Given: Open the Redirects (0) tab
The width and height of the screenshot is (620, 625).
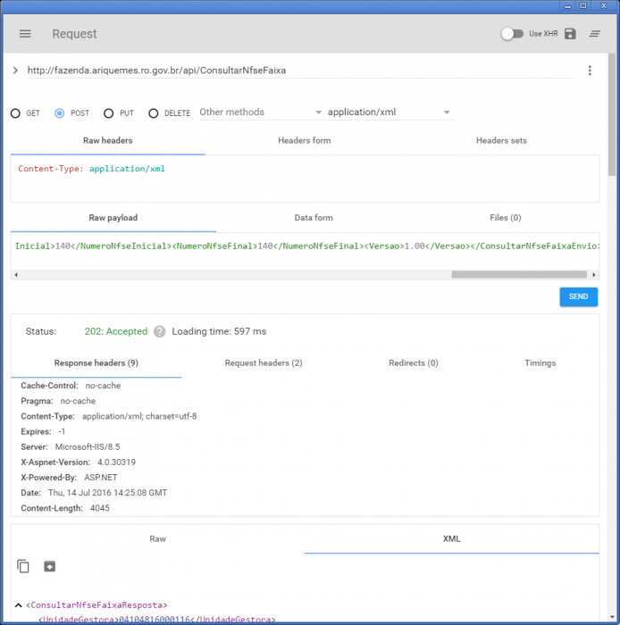Looking at the screenshot, I should 414,363.
